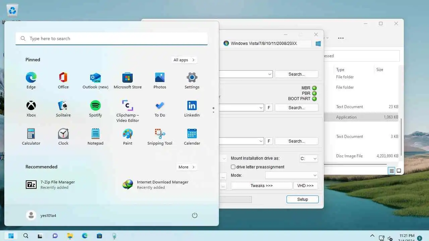
Task: Open the Solitaire game
Action: (63, 109)
